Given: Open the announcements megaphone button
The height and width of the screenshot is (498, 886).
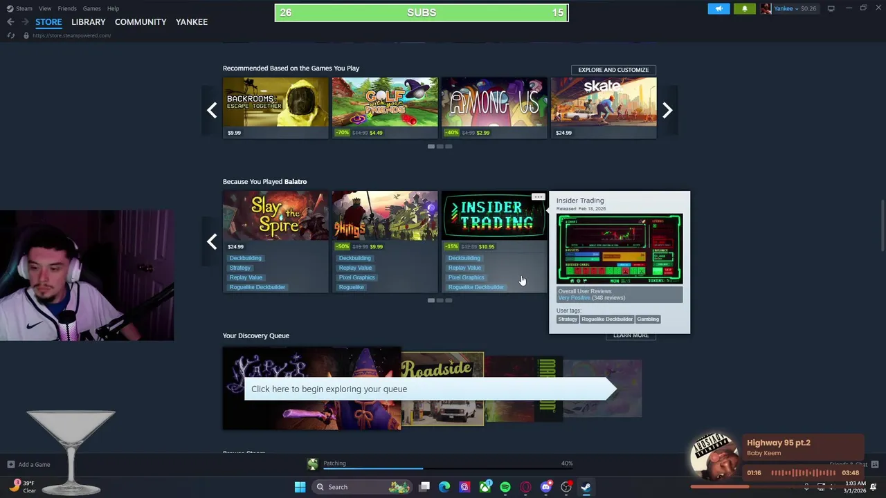Looking at the screenshot, I should tap(718, 8).
